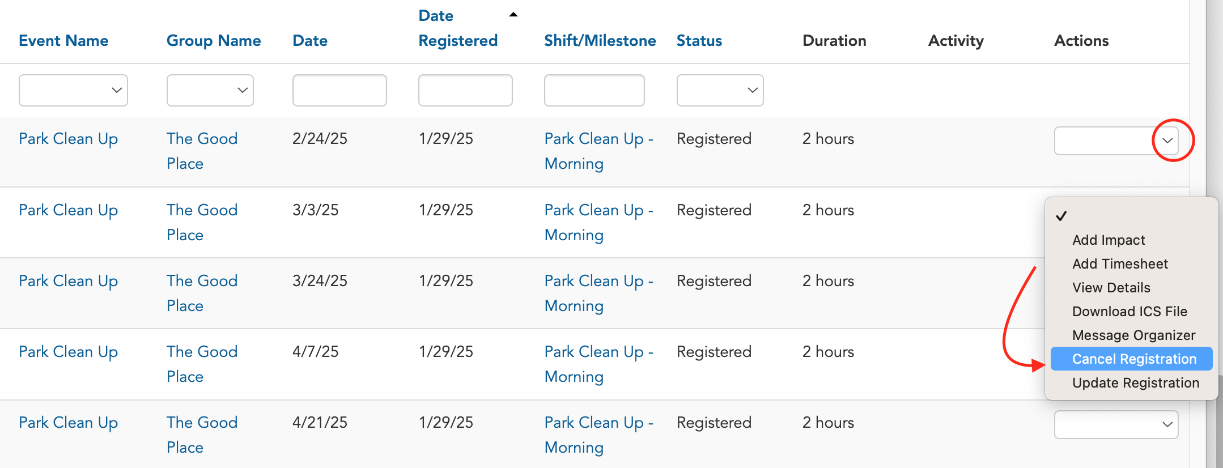Sort by the Event Name column header
1223x468 pixels.
coord(63,41)
